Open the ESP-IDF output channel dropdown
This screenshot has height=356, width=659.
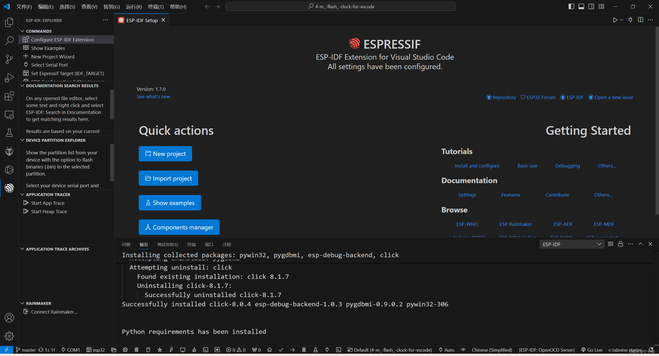pos(572,244)
